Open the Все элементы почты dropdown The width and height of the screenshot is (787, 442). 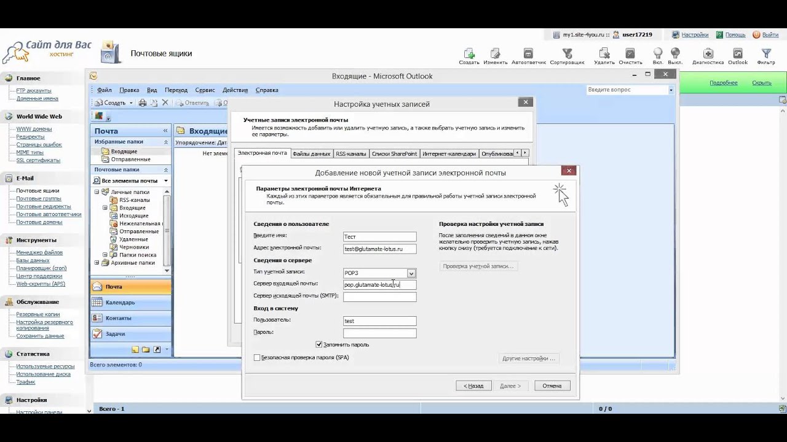[x=166, y=181]
